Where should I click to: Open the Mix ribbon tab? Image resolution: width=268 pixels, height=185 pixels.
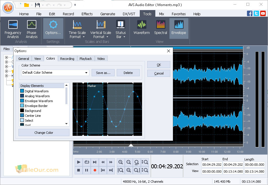[x=161, y=14]
